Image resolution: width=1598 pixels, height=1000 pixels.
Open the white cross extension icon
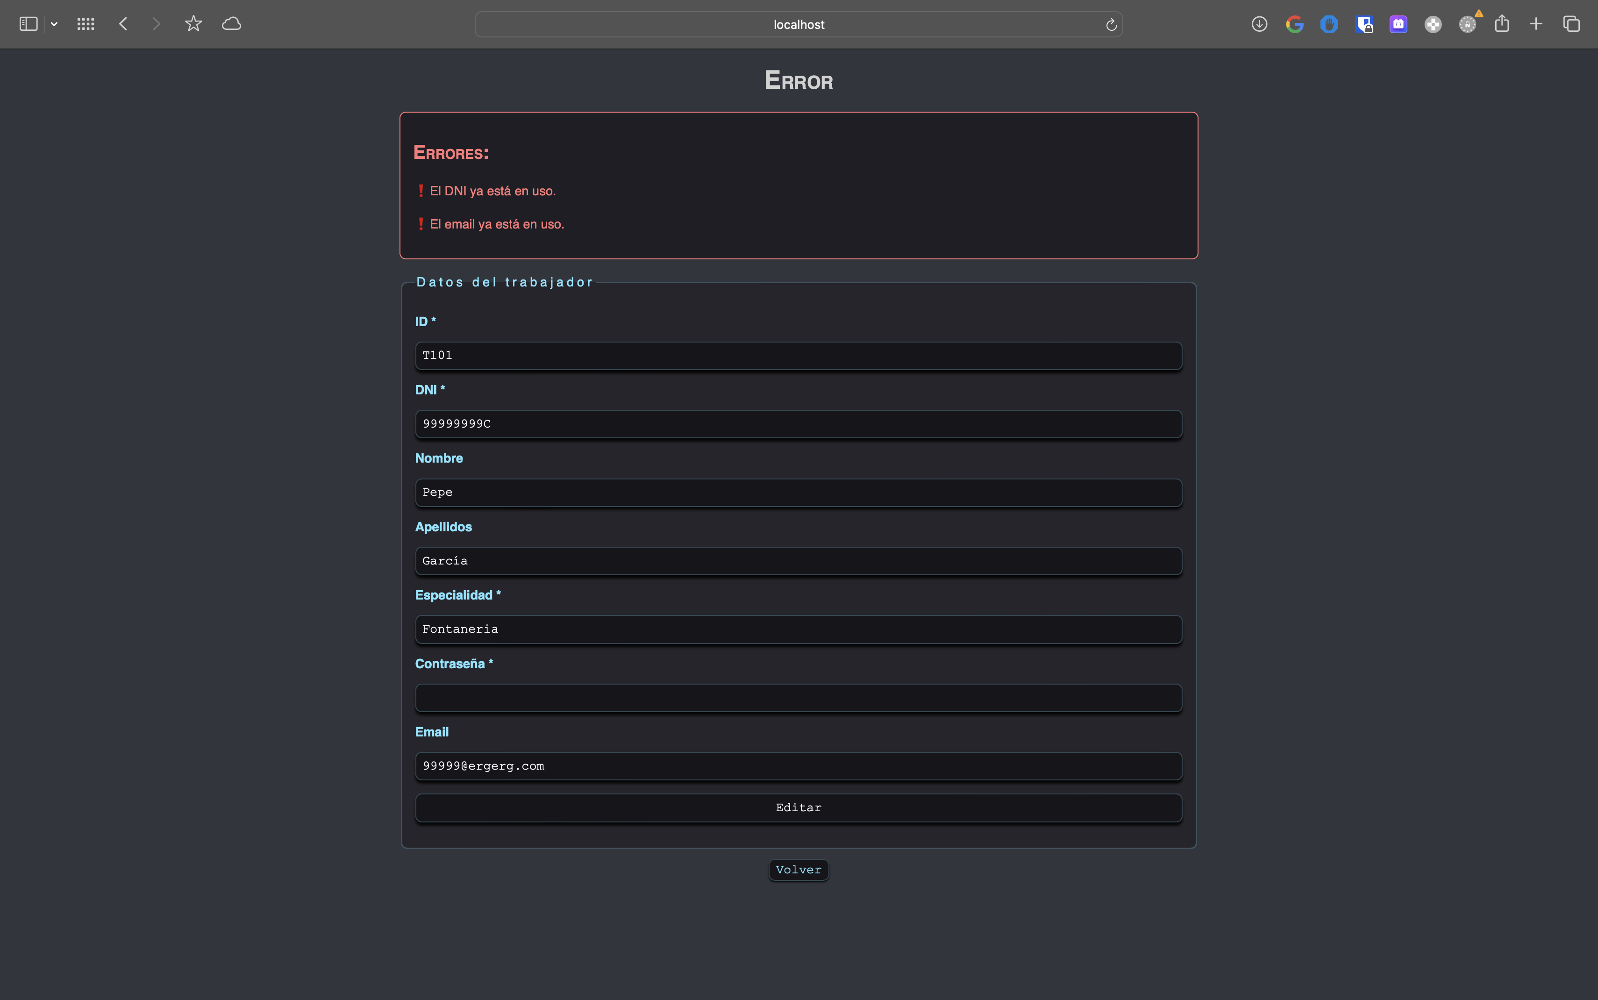click(x=1433, y=24)
